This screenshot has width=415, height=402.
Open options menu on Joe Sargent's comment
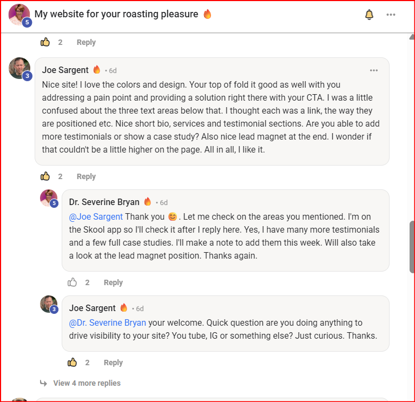pos(373,70)
